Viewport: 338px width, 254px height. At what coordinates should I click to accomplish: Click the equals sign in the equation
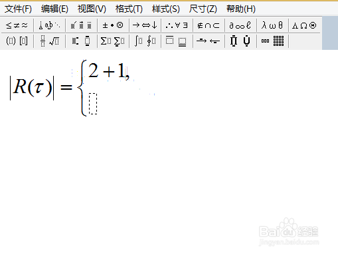pos(66,87)
